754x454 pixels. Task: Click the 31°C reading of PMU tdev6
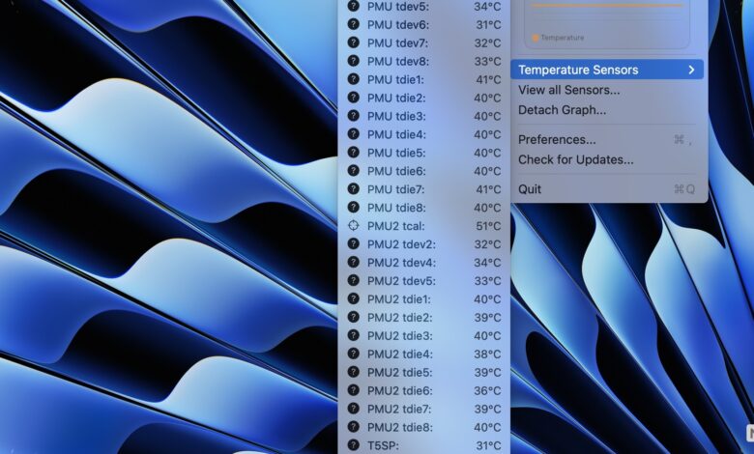coord(488,24)
